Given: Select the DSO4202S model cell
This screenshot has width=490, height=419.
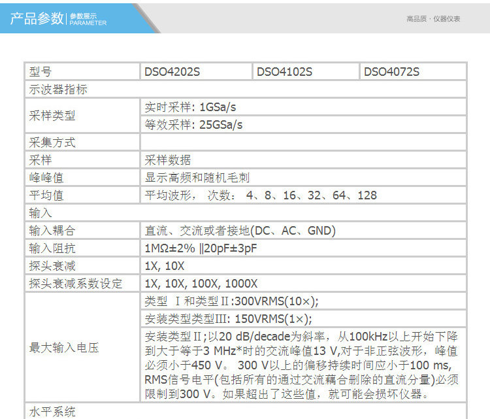Looking at the screenshot, I should click(195, 72).
